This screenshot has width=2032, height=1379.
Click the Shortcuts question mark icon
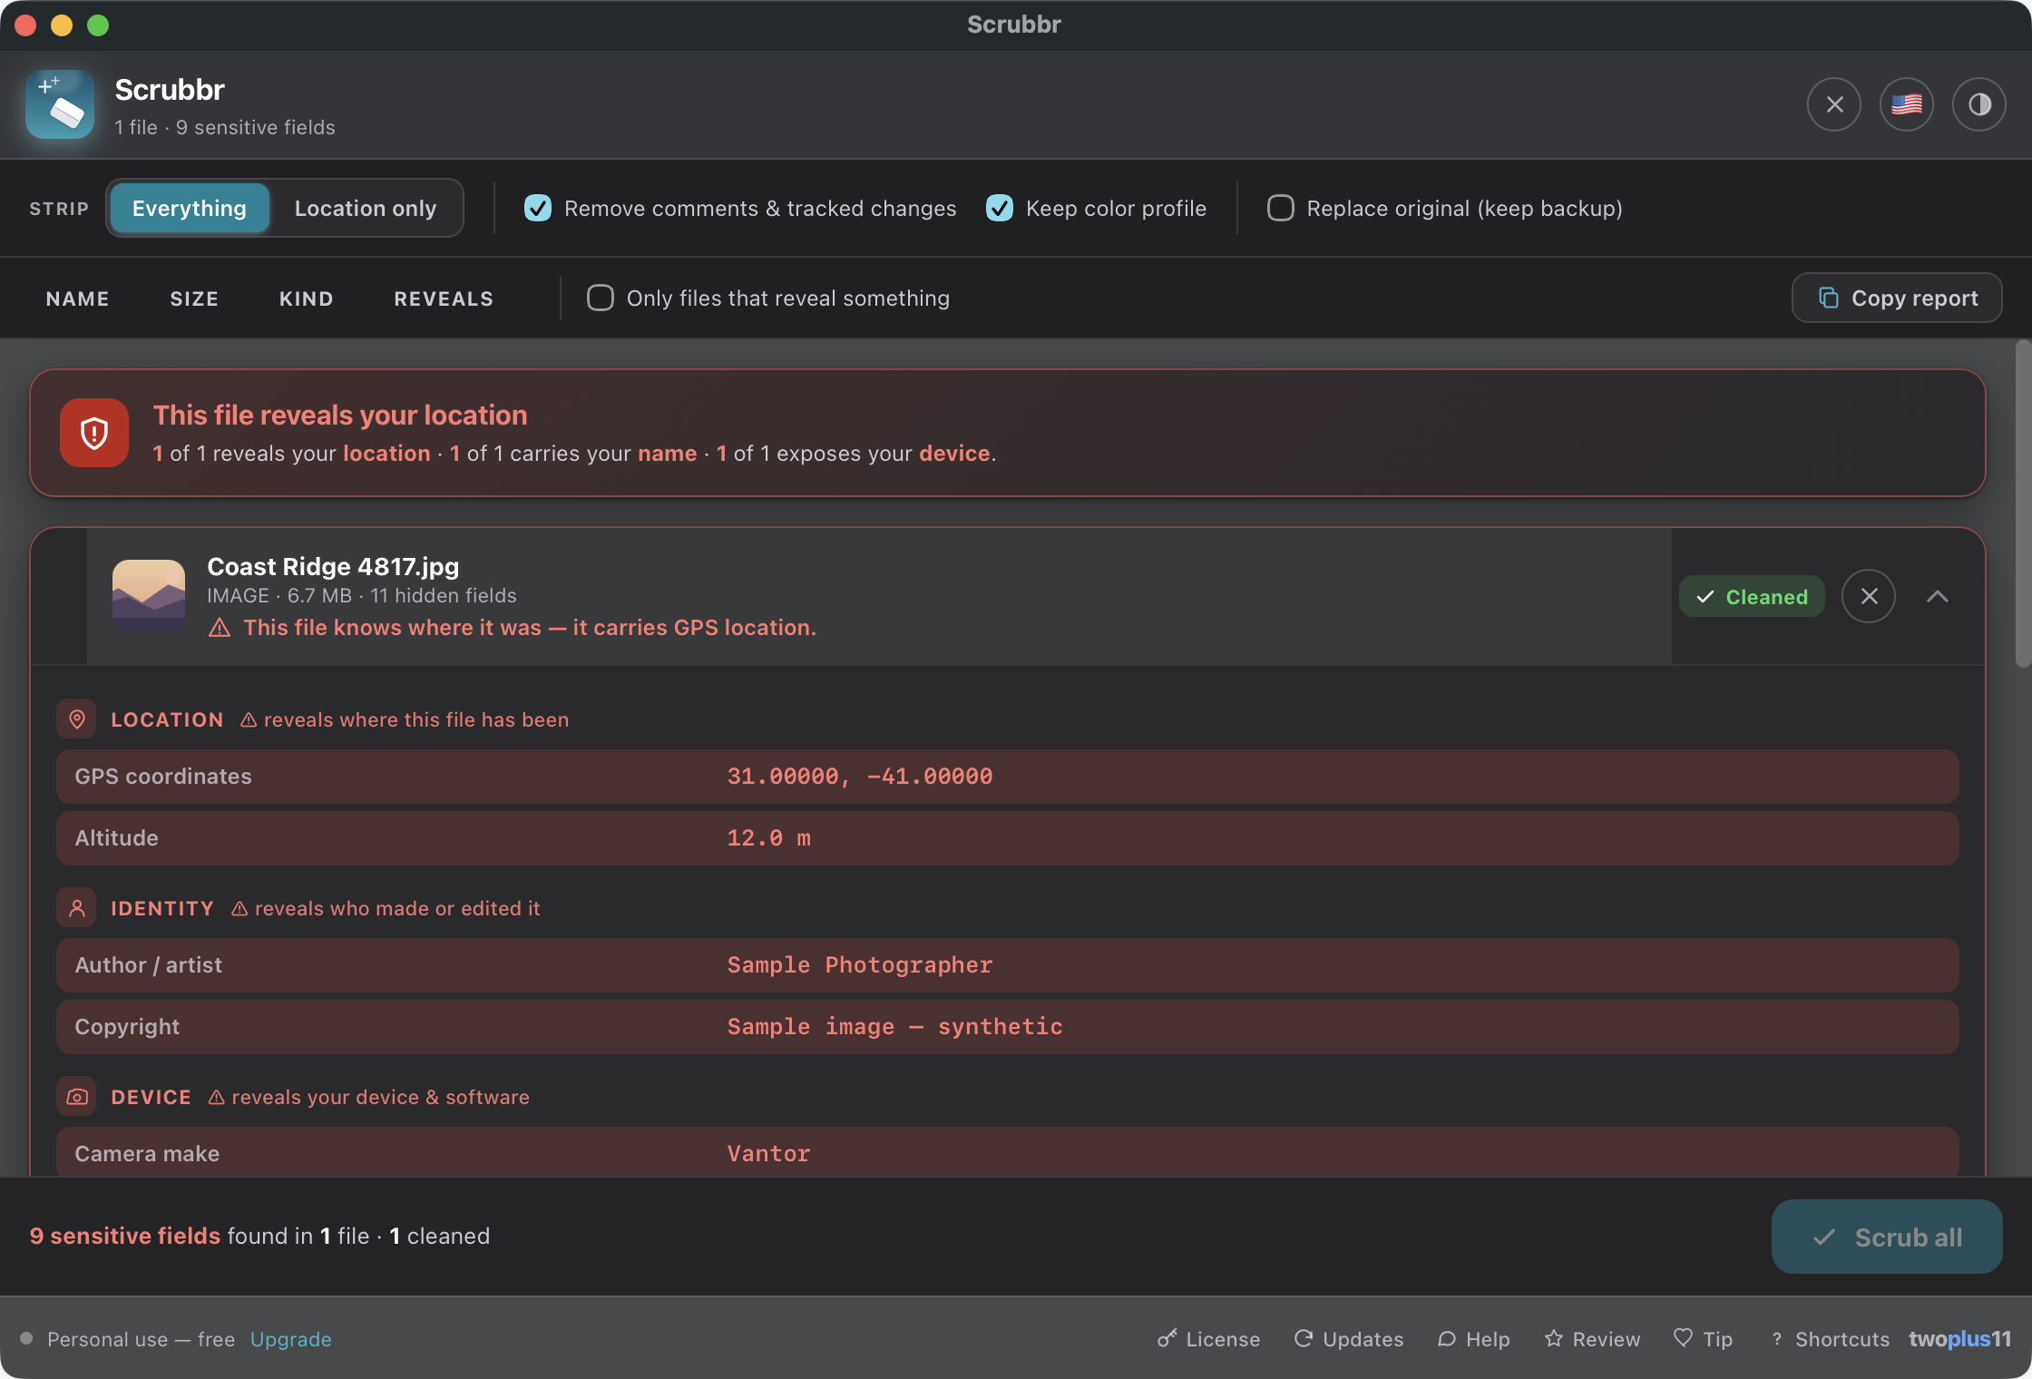pyautogui.click(x=1777, y=1338)
